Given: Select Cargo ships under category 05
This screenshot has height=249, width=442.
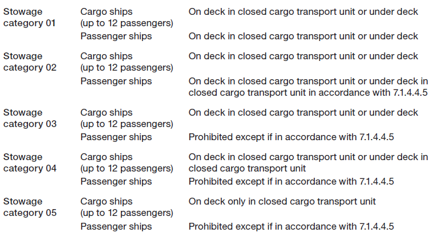Looking at the screenshot, I should (x=127, y=207).
